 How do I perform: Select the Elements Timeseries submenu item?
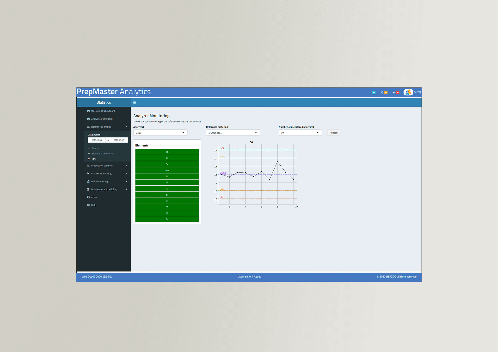pos(103,154)
